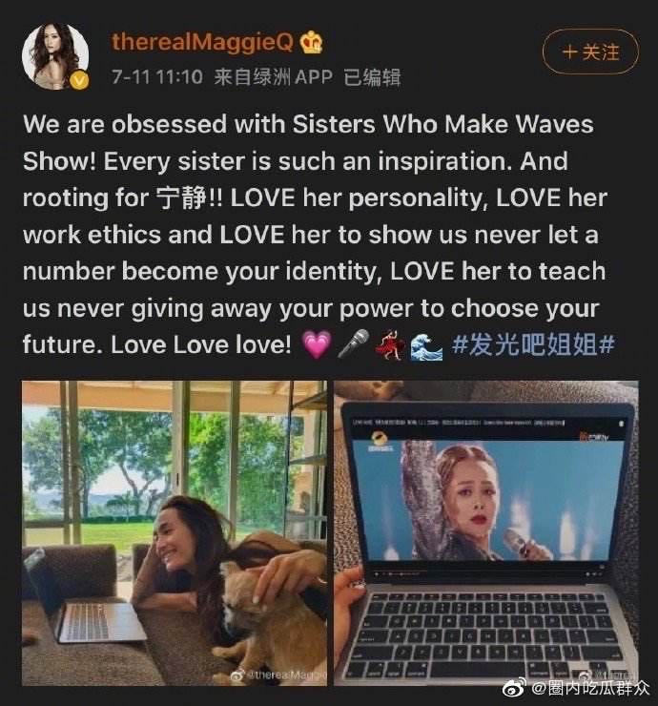Click the +关注 follow button
This screenshot has width=658, height=706.
pos(590,52)
